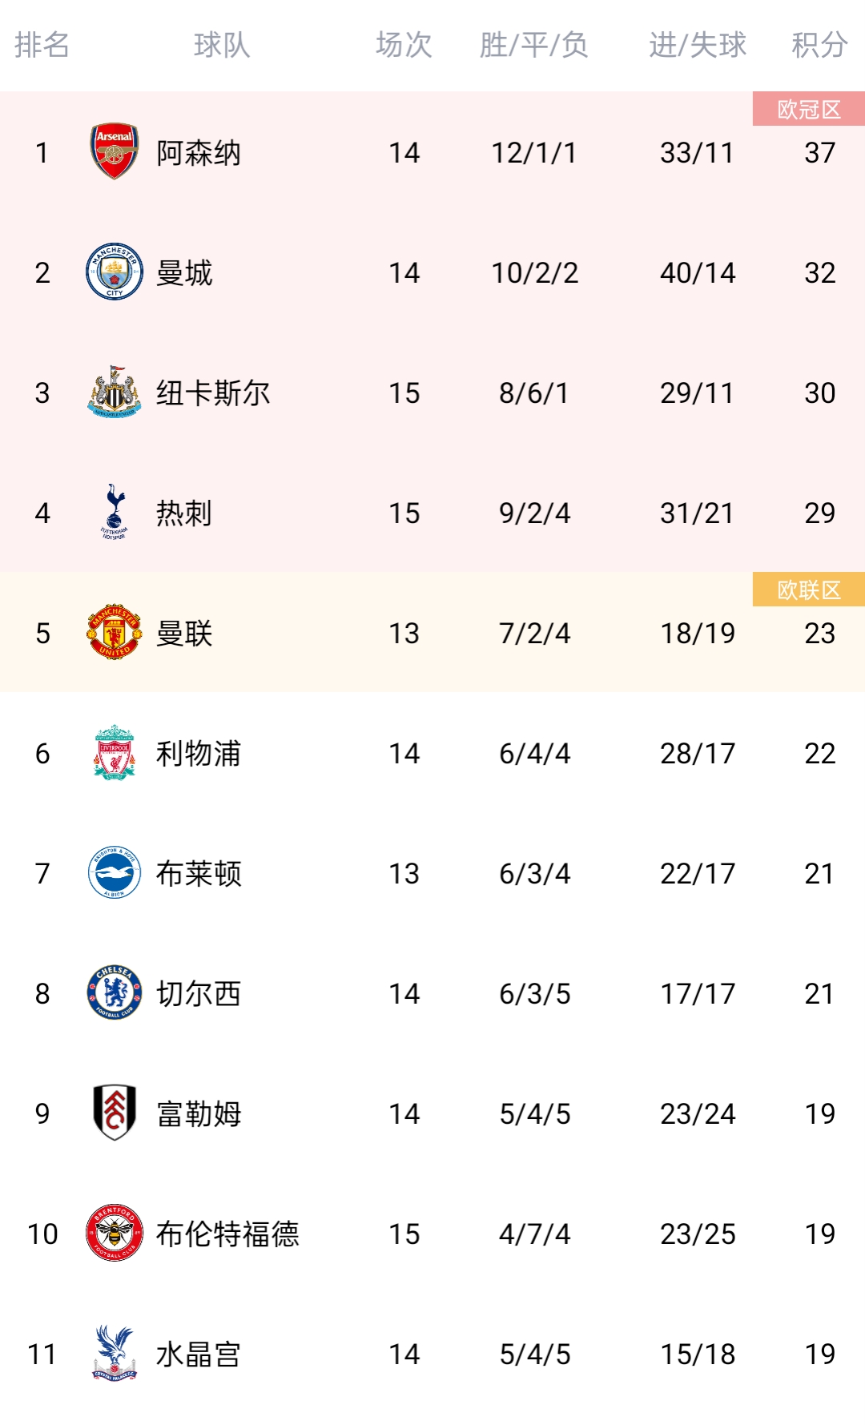Image resolution: width=865 pixels, height=1425 pixels.
Task: Sort by the 积分 column header
Action: [x=819, y=45]
